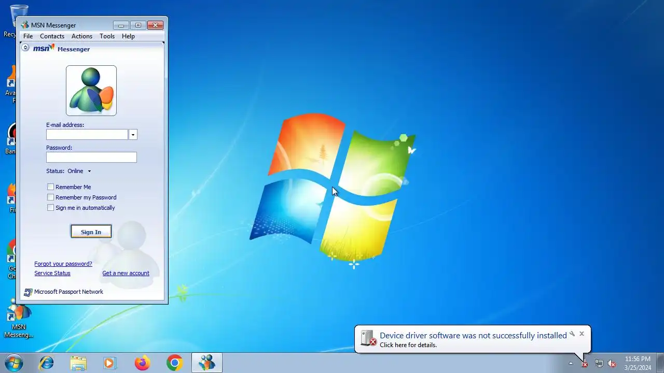Click the Microsoft Passport Network icon

pos(28,292)
